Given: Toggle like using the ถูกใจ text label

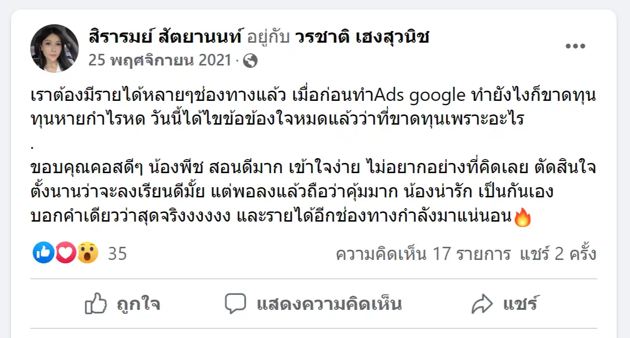Looking at the screenshot, I should pos(139,305).
